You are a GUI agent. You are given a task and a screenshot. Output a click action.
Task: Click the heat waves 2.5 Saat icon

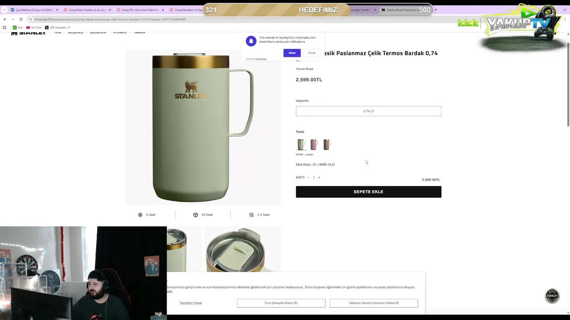click(251, 215)
